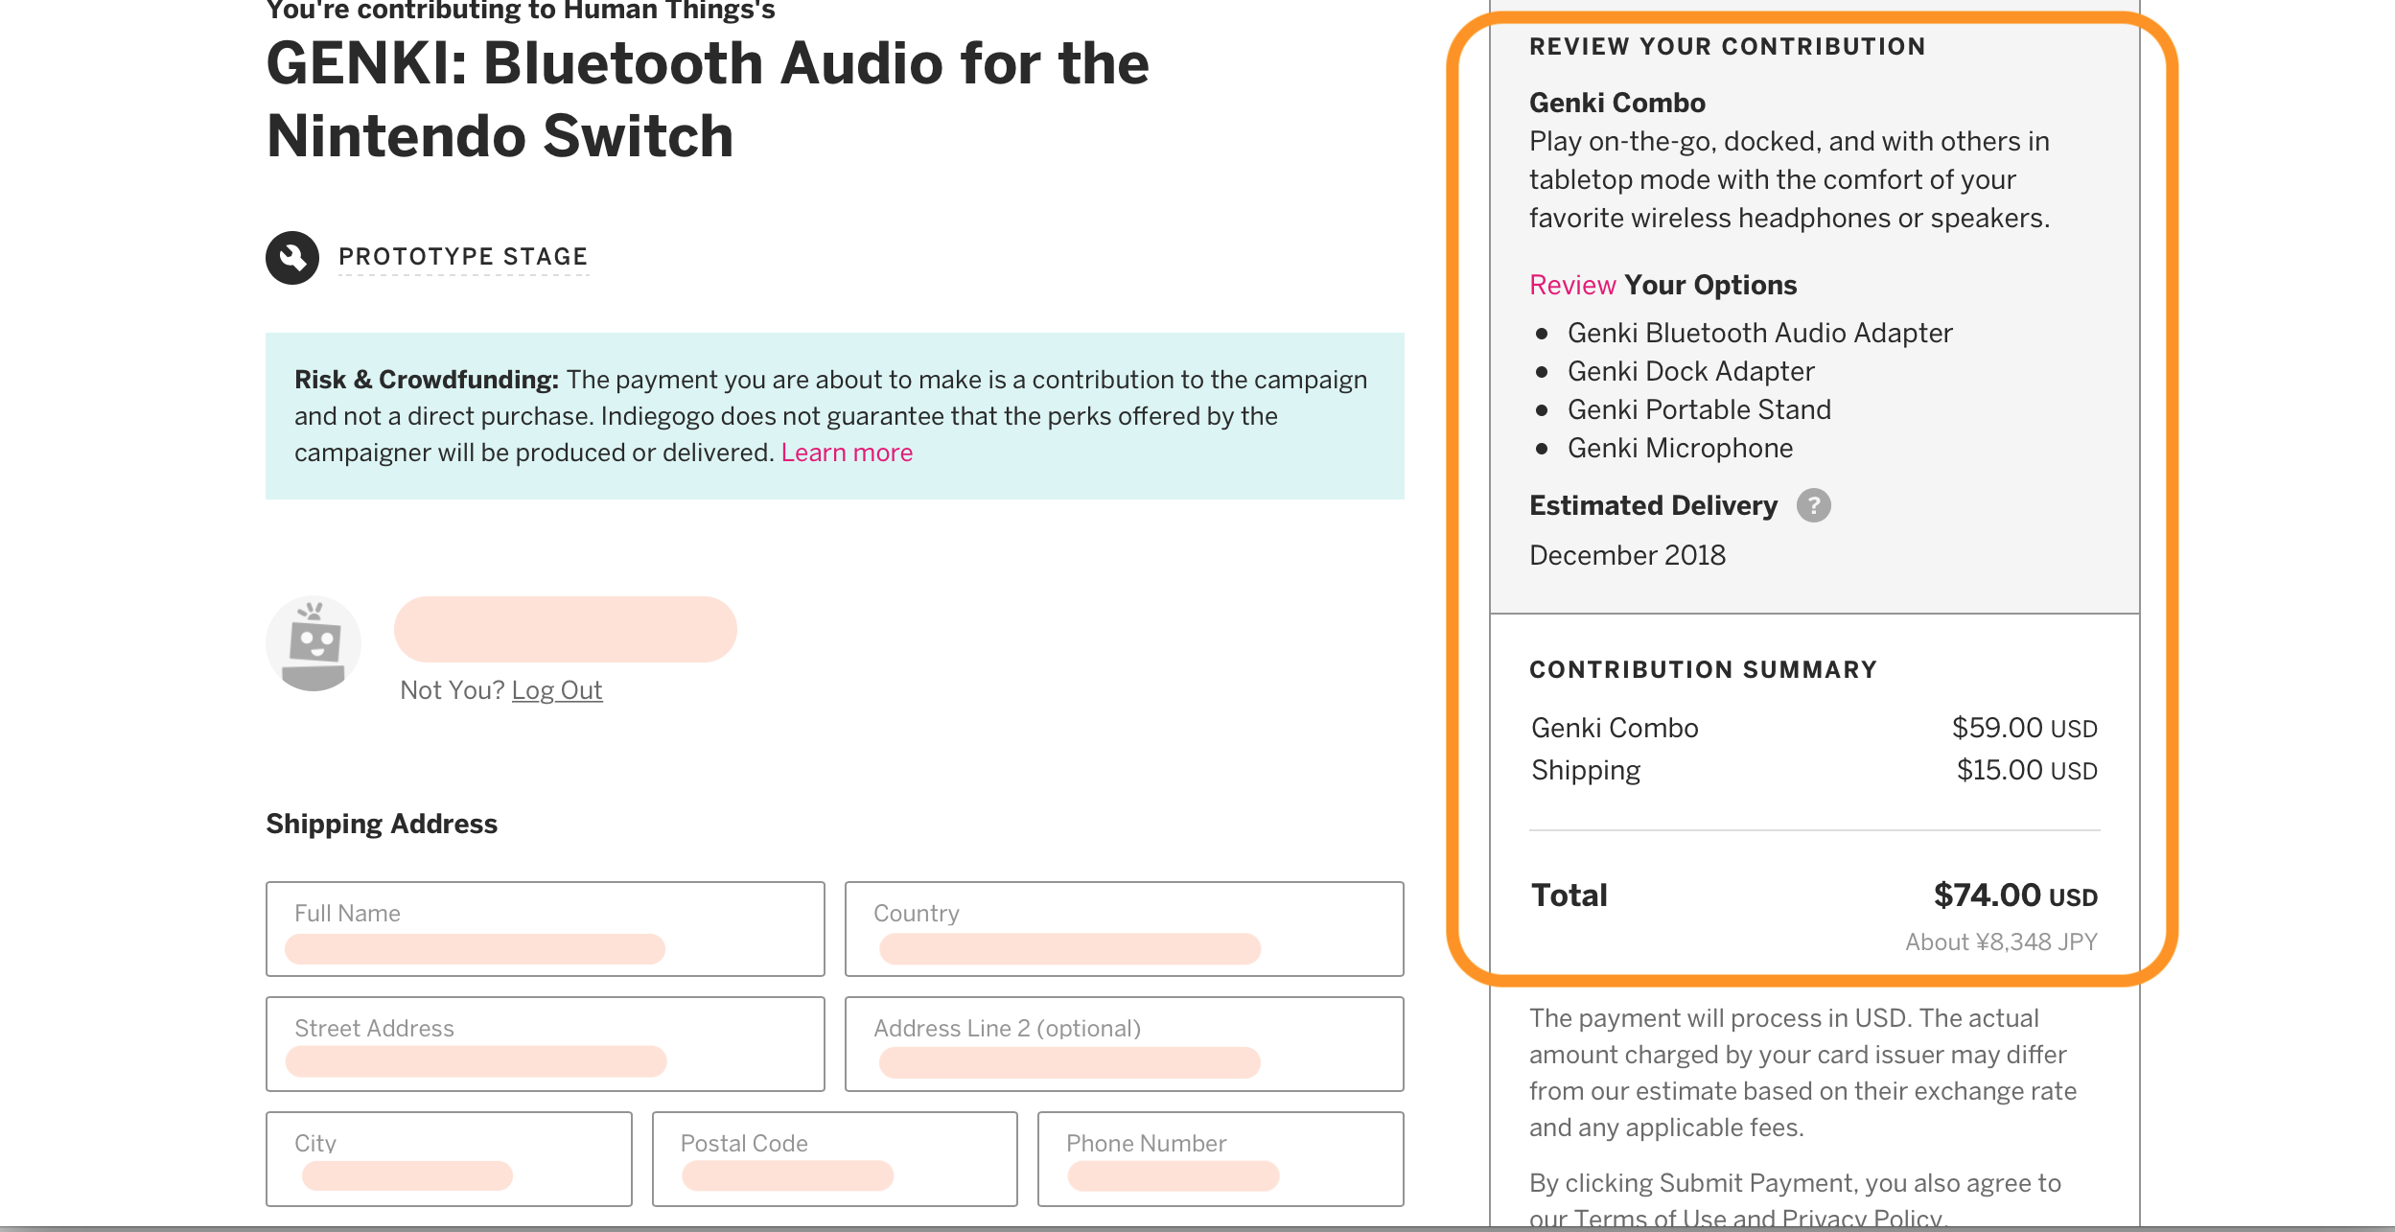This screenshot has height=1232, width=2395.
Task: Click the Street Address field
Action: coord(545,1044)
